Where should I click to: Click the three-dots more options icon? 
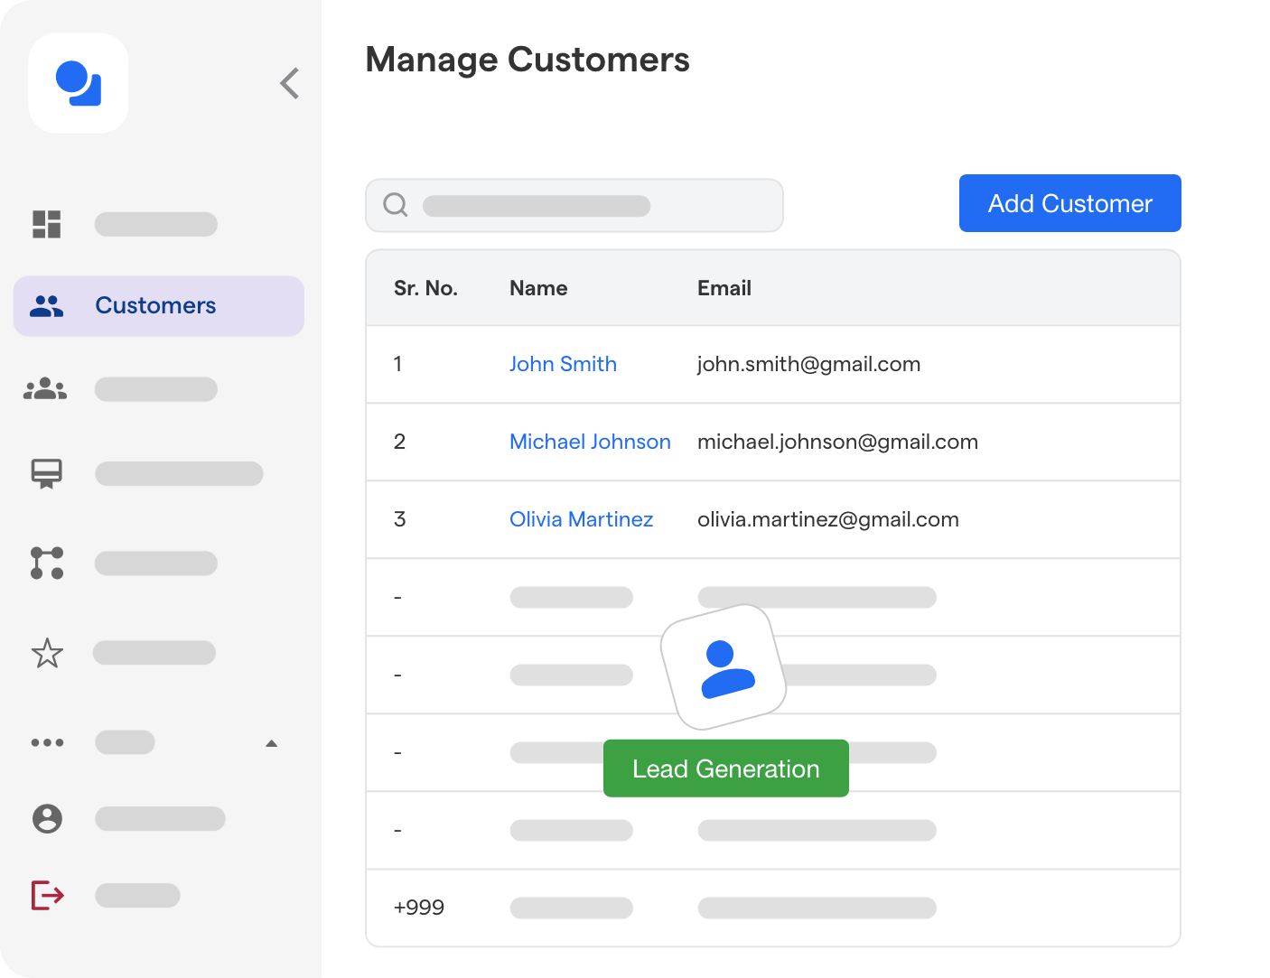pos(47,742)
